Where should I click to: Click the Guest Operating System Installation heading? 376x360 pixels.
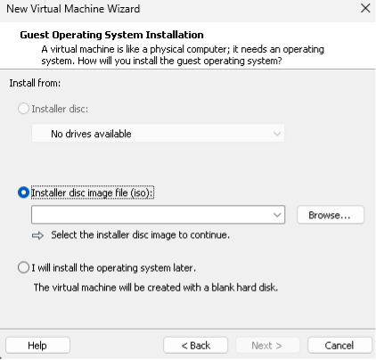(111, 35)
